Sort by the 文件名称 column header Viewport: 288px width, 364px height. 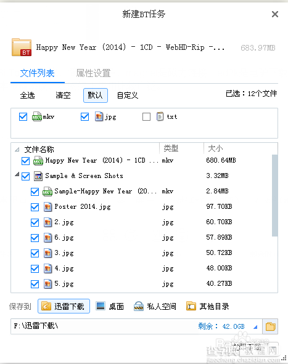pyautogui.click(x=39, y=149)
